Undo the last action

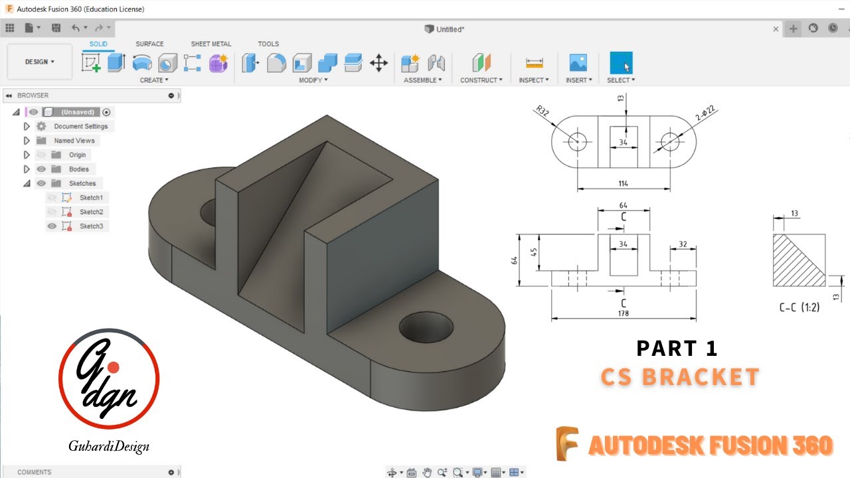(76, 28)
